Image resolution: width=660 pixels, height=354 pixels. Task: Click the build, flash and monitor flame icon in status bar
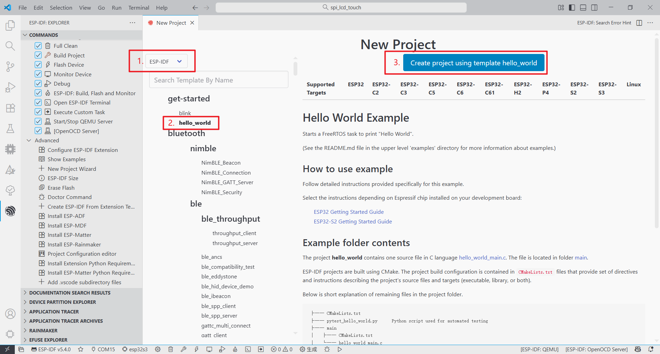point(235,349)
